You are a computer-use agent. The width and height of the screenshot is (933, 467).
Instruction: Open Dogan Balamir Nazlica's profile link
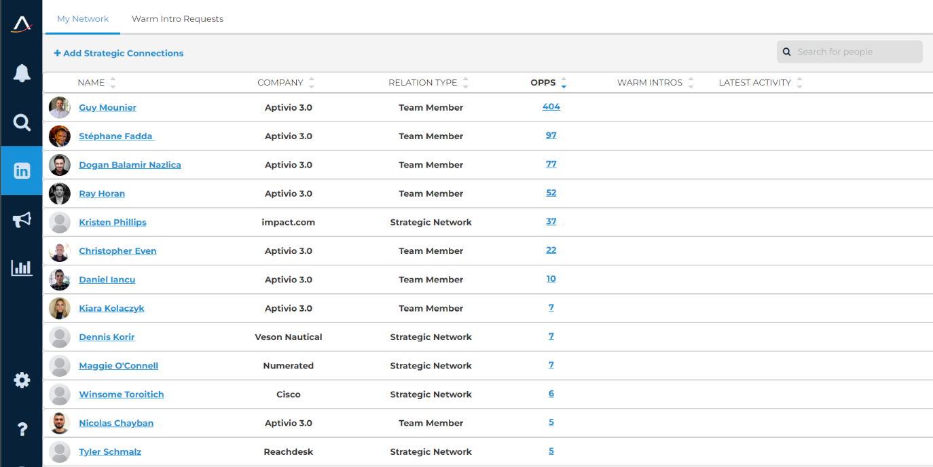[x=130, y=165]
